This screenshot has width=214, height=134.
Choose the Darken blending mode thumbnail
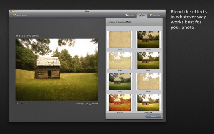(120, 81)
